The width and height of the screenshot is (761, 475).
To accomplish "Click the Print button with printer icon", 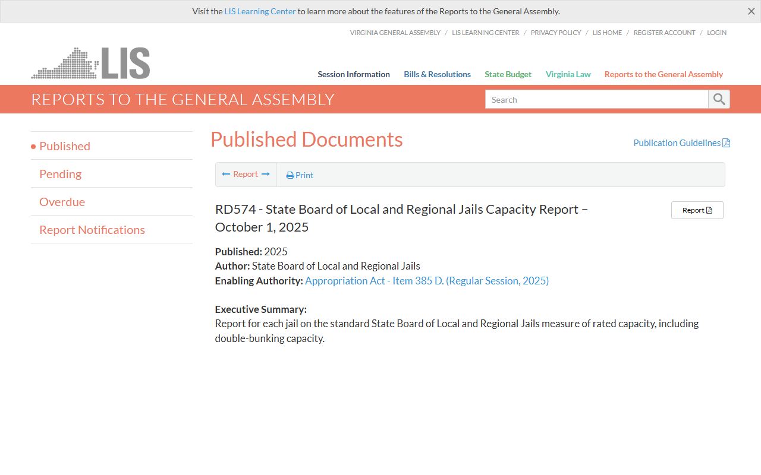I will (300, 175).
